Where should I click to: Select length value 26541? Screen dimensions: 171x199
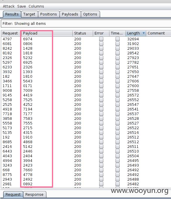133,109
